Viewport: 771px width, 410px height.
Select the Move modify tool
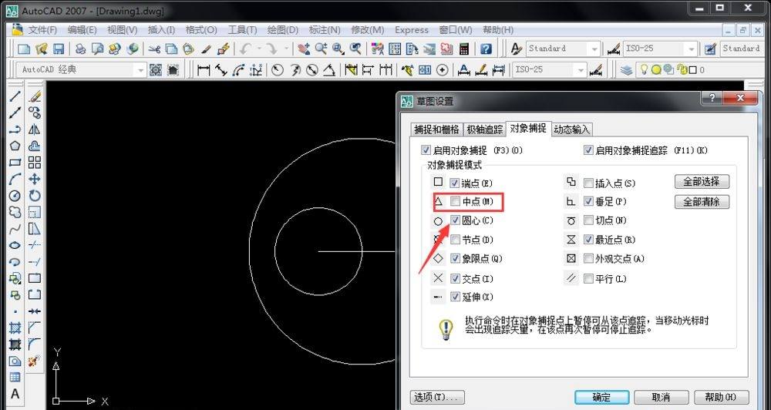(35, 179)
